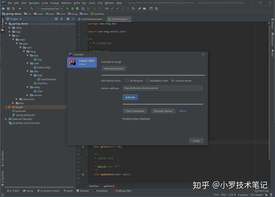
Task: Open the UserServiceTest run configuration dropdown
Action: click(x=50, y=8)
